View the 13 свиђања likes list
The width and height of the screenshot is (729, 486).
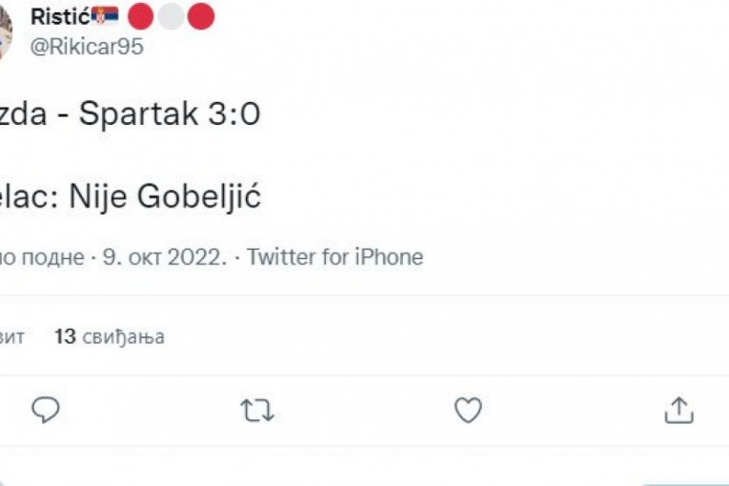[109, 336]
